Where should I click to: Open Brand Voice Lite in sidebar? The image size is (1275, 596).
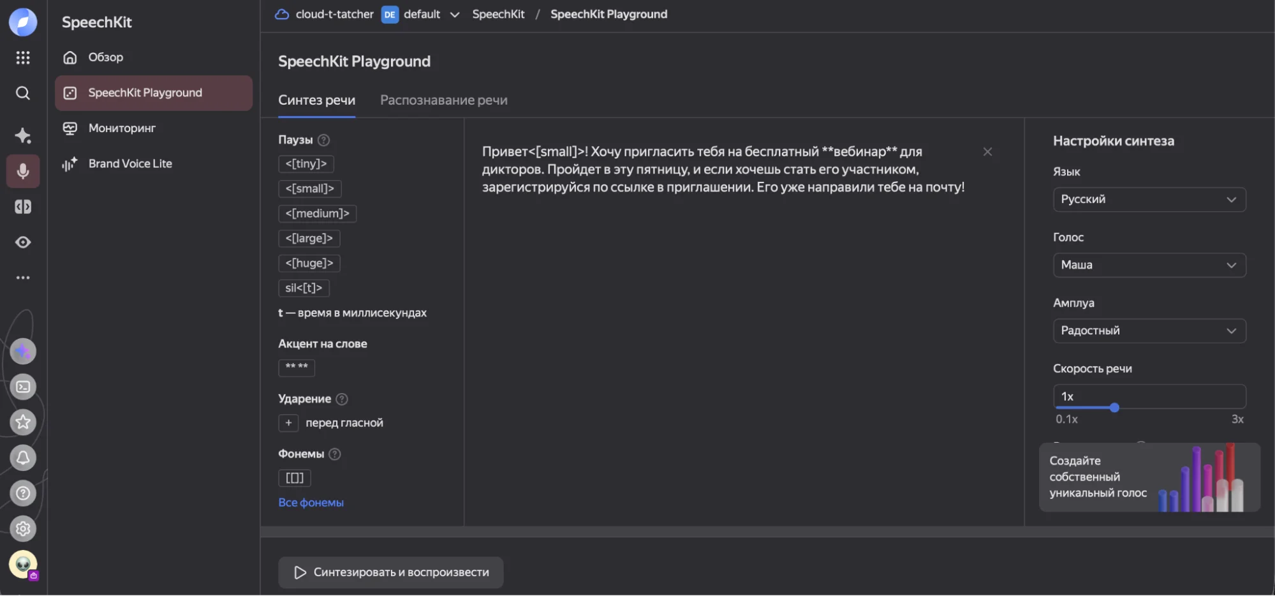coord(130,164)
